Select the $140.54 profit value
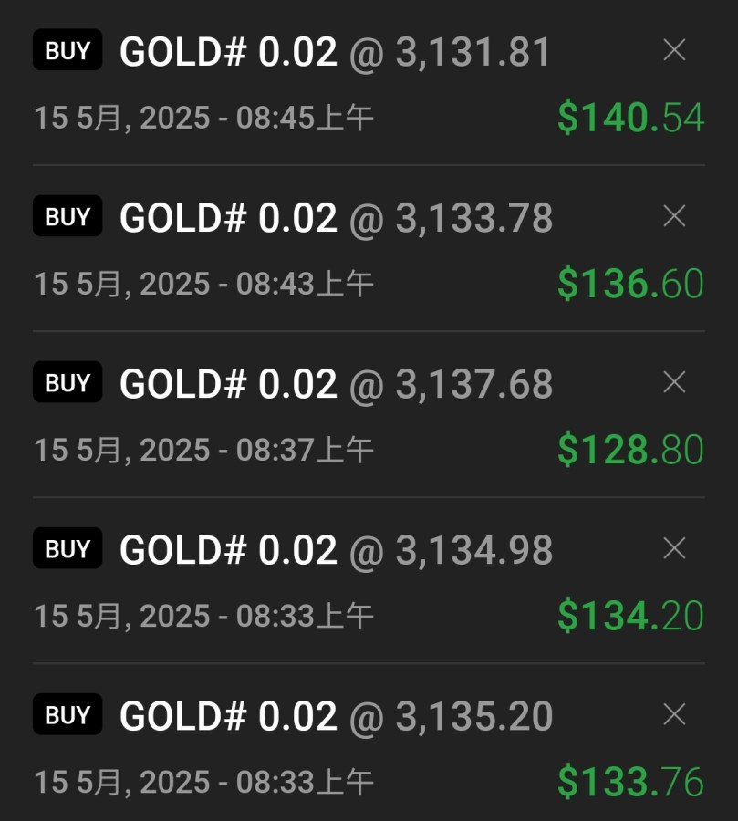 point(630,118)
